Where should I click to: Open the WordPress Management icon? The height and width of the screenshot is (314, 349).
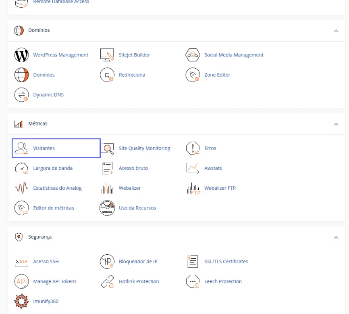coord(21,55)
